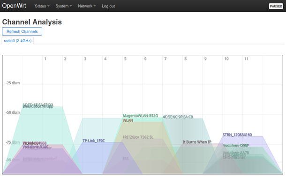The height and width of the screenshot is (177, 286).
Task: Expand the System menu
Action: pos(64,6)
